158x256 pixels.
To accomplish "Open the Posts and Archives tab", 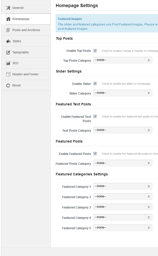I will [x=26, y=30].
